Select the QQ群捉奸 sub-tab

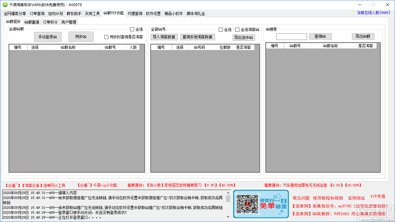pos(14,21)
